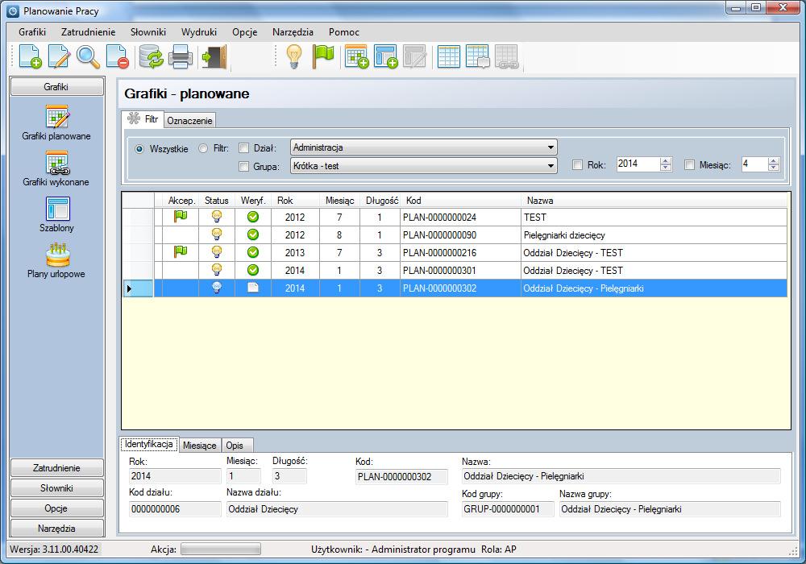Click the Rok filter input field
This screenshot has width=806, height=564.
[x=638, y=164]
